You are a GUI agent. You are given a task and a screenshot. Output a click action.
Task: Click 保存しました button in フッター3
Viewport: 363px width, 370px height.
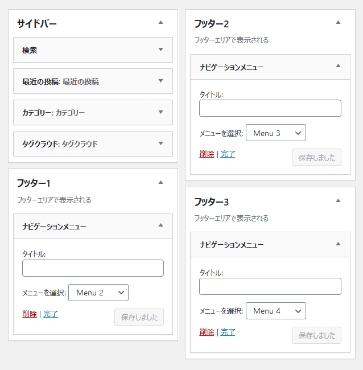click(316, 335)
